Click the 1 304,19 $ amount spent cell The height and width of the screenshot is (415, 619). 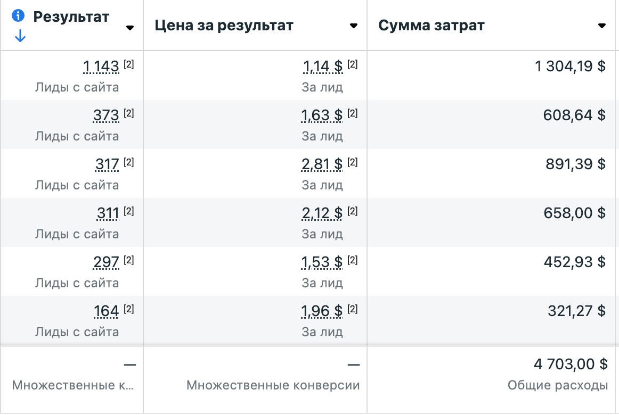pyautogui.click(x=570, y=67)
